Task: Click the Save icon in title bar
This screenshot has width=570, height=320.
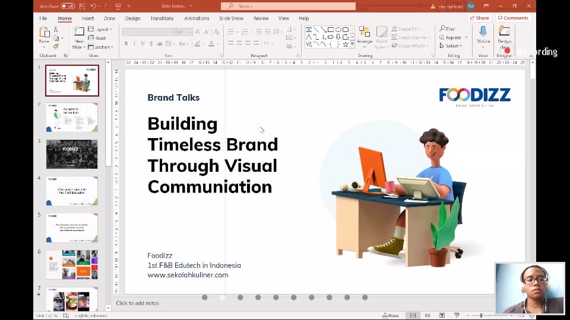Action: pos(83,6)
